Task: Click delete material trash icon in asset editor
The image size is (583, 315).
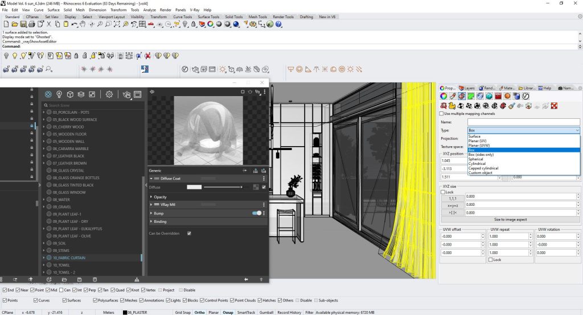Action: pos(95,279)
